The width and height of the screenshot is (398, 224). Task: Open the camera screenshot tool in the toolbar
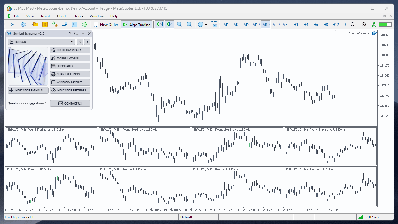215,24
